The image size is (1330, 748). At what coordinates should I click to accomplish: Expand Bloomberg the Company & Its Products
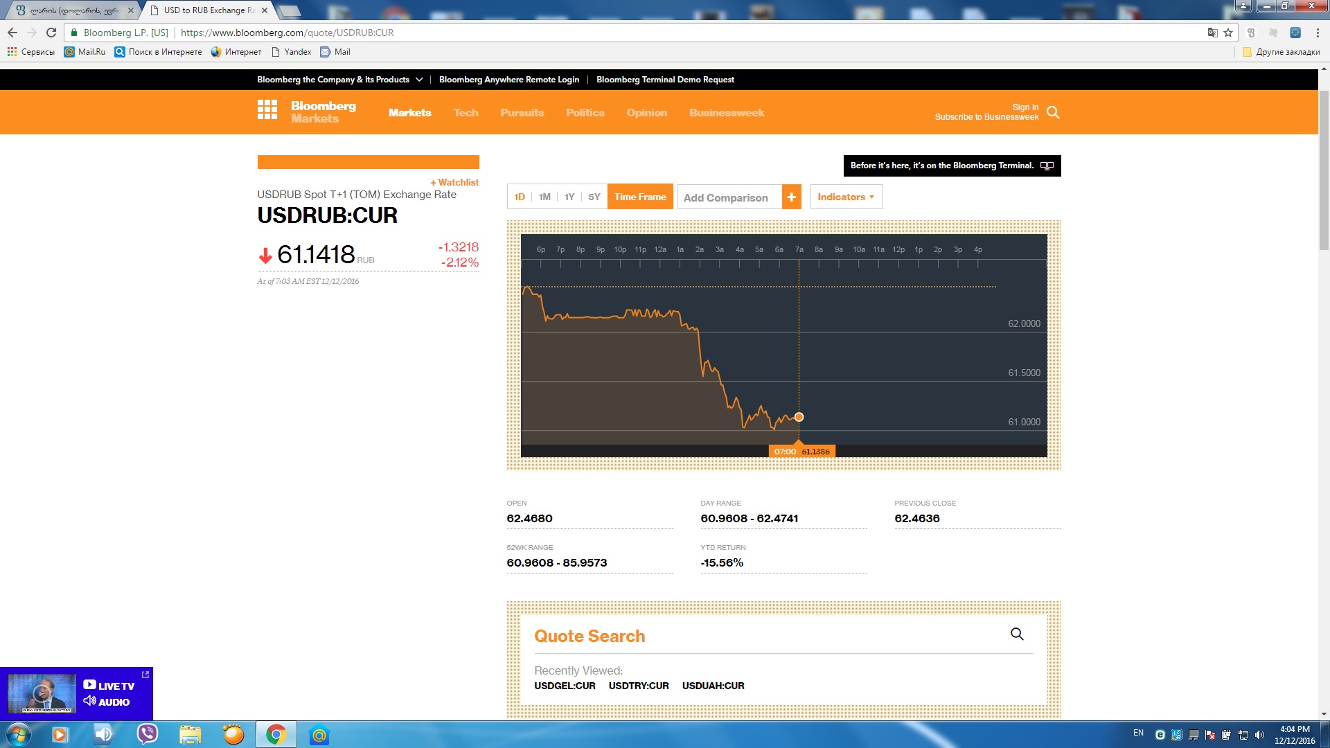(x=339, y=80)
